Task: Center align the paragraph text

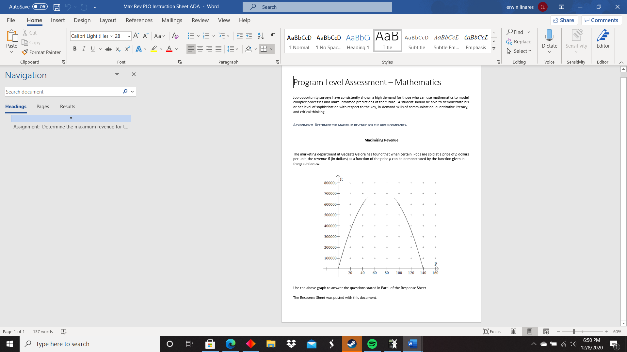Action: [x=200, y=49]
